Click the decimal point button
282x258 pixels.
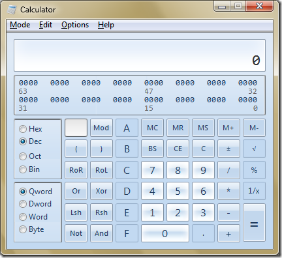[203, 233]
